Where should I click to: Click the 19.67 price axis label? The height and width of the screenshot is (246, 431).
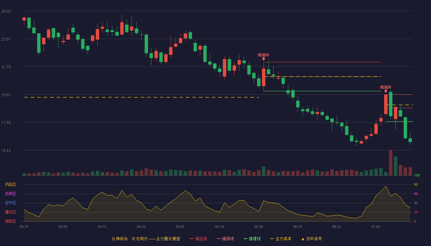(6, 95)
